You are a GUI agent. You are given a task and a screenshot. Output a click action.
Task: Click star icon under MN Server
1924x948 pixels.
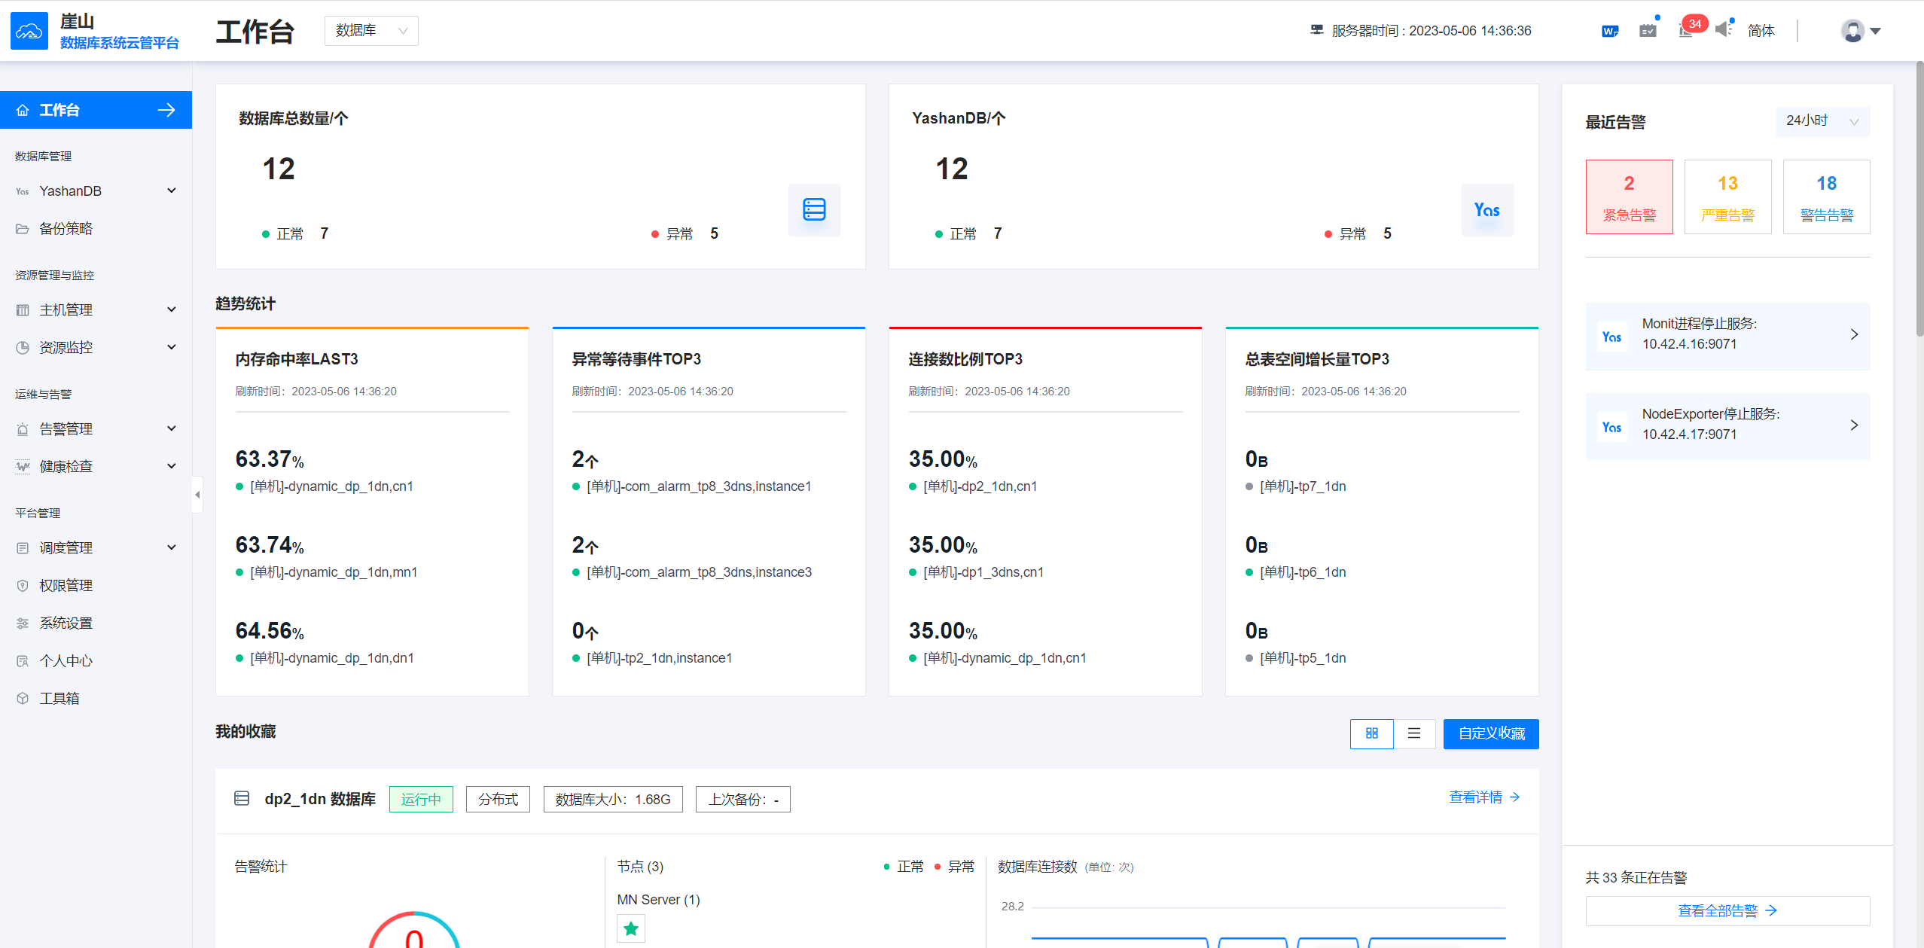pos(631,928)
